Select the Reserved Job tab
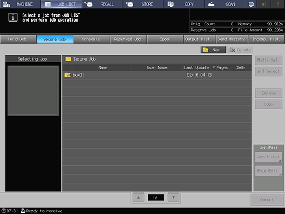The height and width of the screenshot is (214, 285). 128,39
